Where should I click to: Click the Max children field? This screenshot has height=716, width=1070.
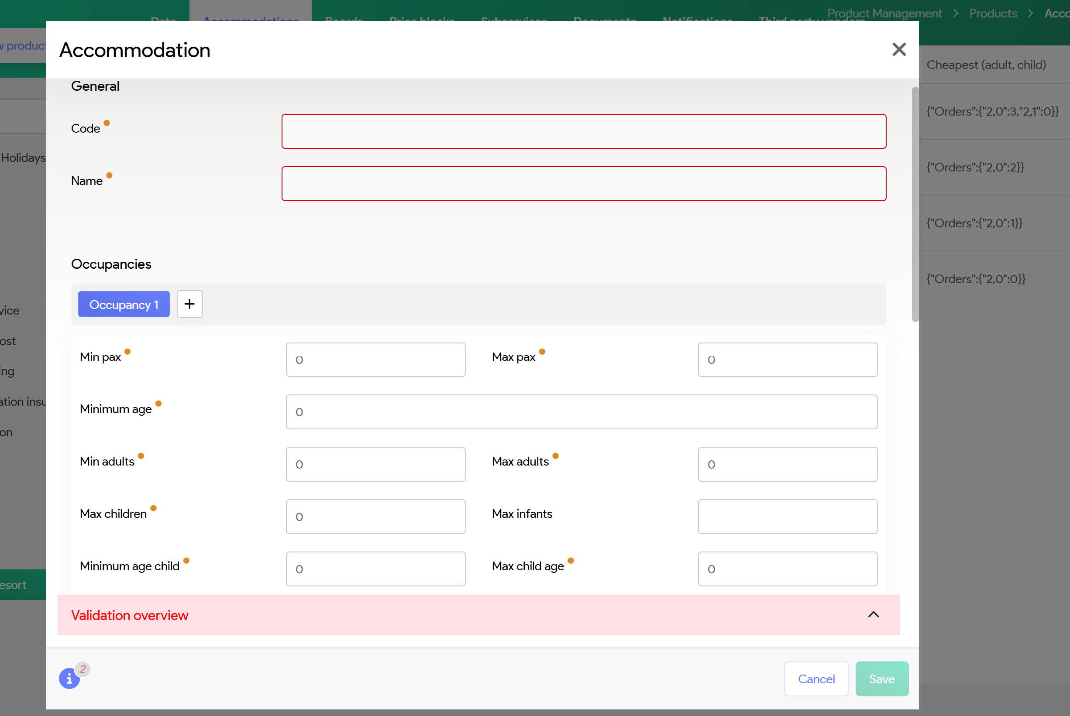point(375,517)
